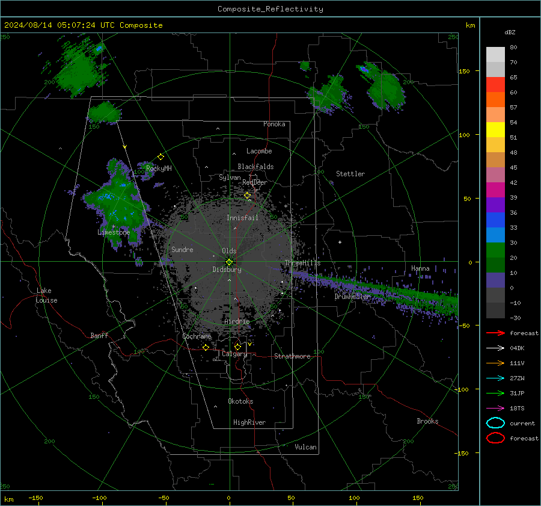541x506 pixels.
Task: Click the Didsbury city label
Action: click(227, 270)
